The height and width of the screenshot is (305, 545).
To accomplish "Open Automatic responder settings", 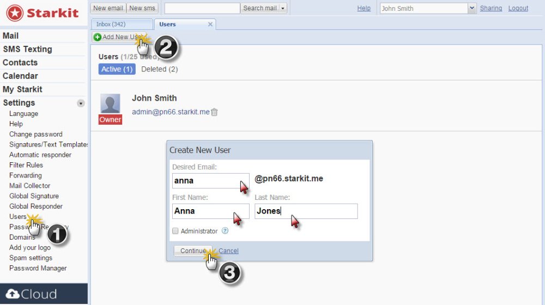I will pyautogui.click(x=40, y=155).
